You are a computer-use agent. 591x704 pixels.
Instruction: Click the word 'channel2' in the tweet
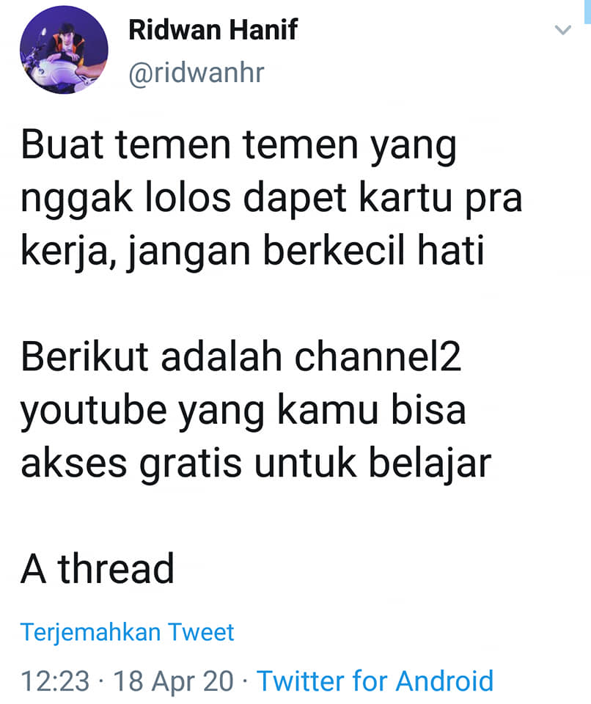(x=378, y=357)
